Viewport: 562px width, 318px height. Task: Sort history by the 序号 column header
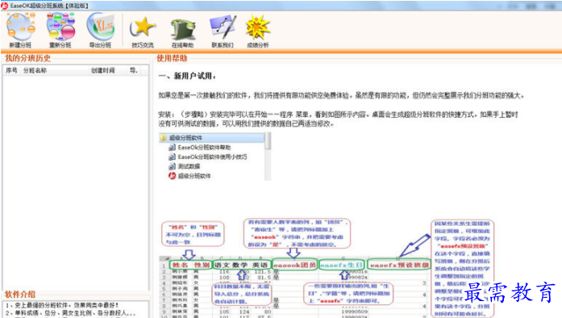coord(12,70)
